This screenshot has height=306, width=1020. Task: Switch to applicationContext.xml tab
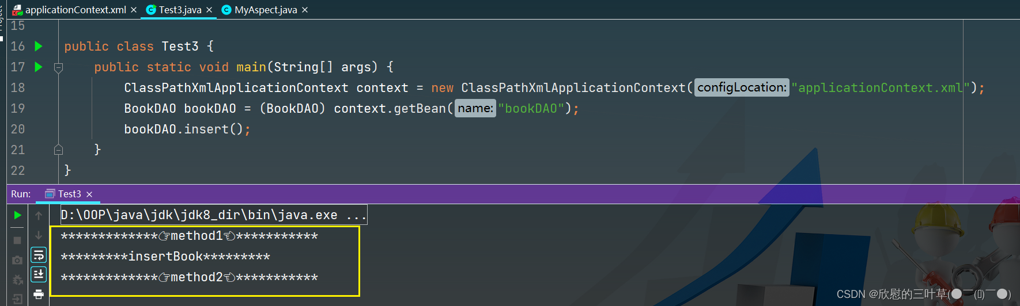(x=75, y=10)
